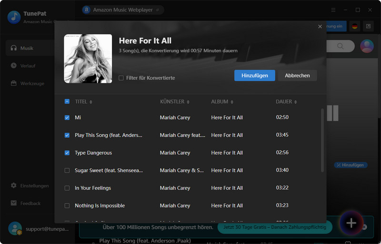Image resolution: width=381 pixels, height=244 pixels.
Task: Minimize the TunePat window
Action: pos(345,10)
